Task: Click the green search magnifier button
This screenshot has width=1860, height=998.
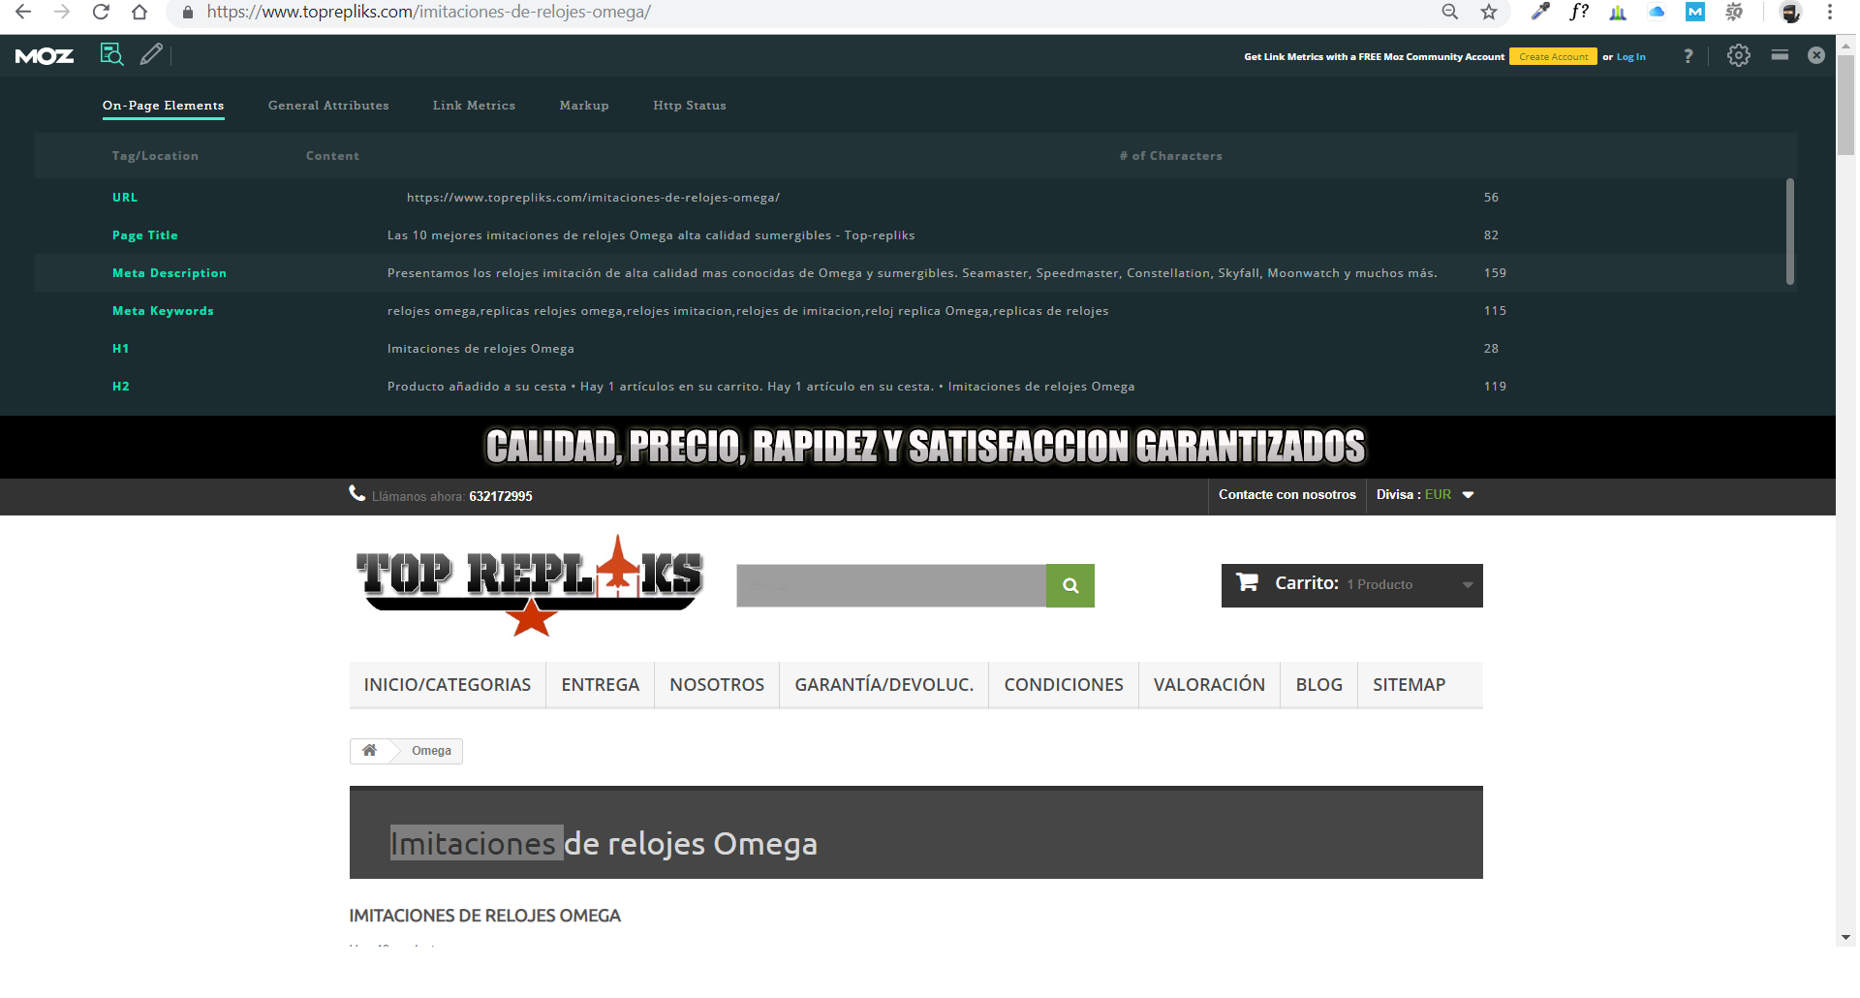Action: [x=1070, y=585]
